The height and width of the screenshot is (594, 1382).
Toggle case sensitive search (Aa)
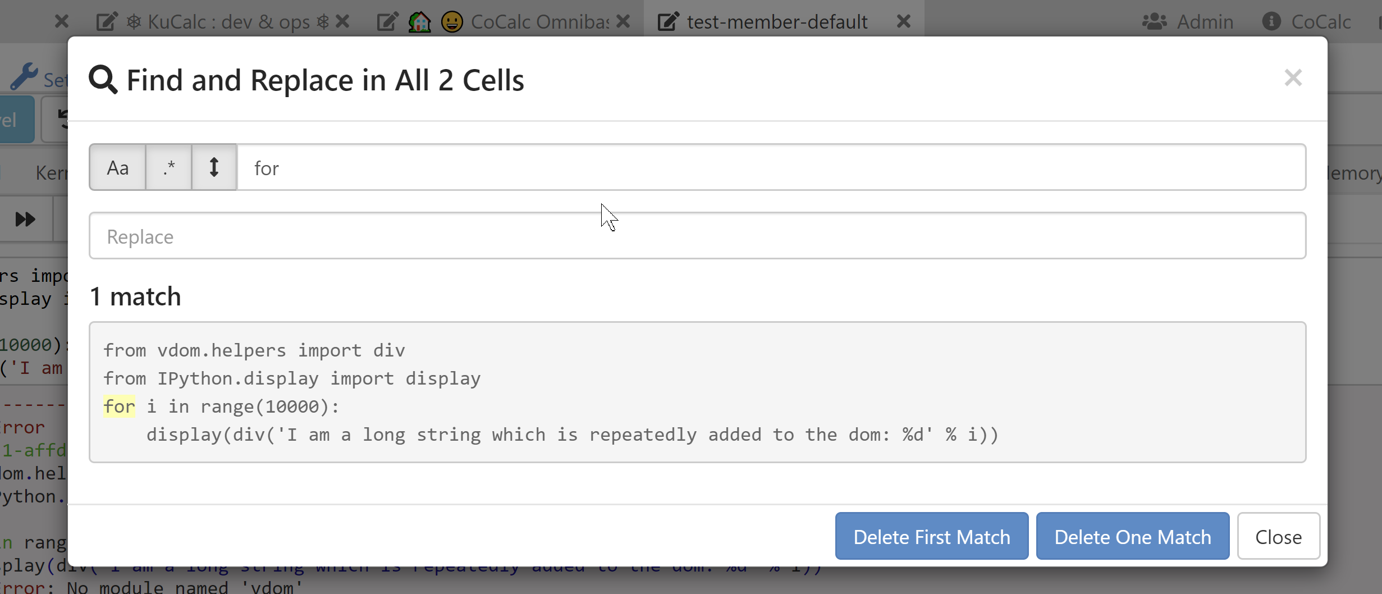[118, 167]
